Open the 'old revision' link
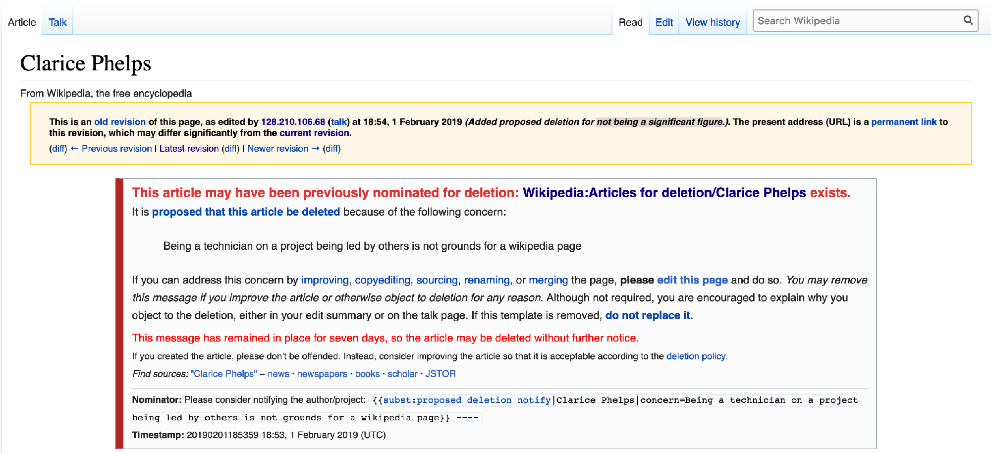 pyautogui.click(x=120, y=122)
